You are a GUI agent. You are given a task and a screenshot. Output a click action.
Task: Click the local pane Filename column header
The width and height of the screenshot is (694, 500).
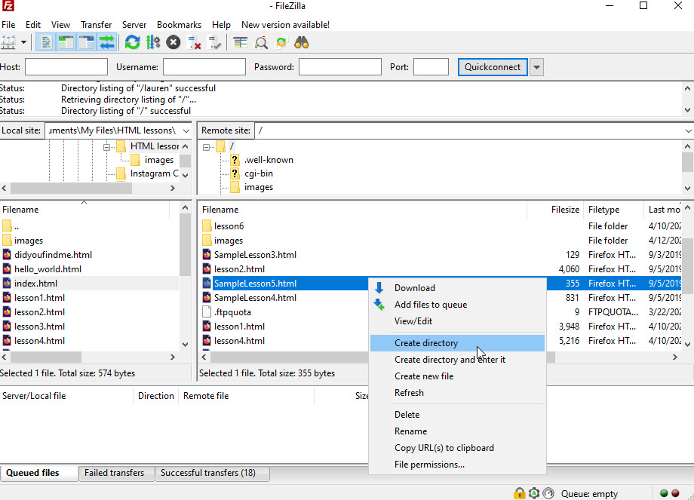coord(84,210)
